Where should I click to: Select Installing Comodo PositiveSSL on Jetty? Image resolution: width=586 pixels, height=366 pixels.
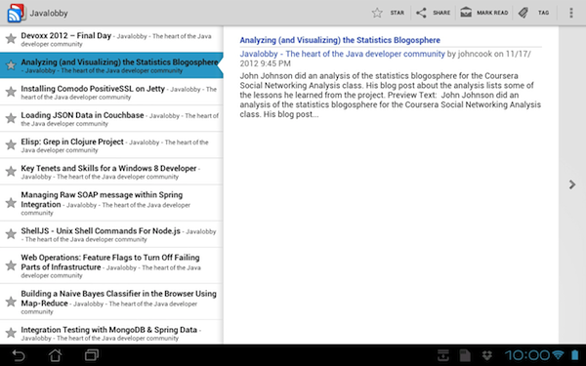coord(111,92)
